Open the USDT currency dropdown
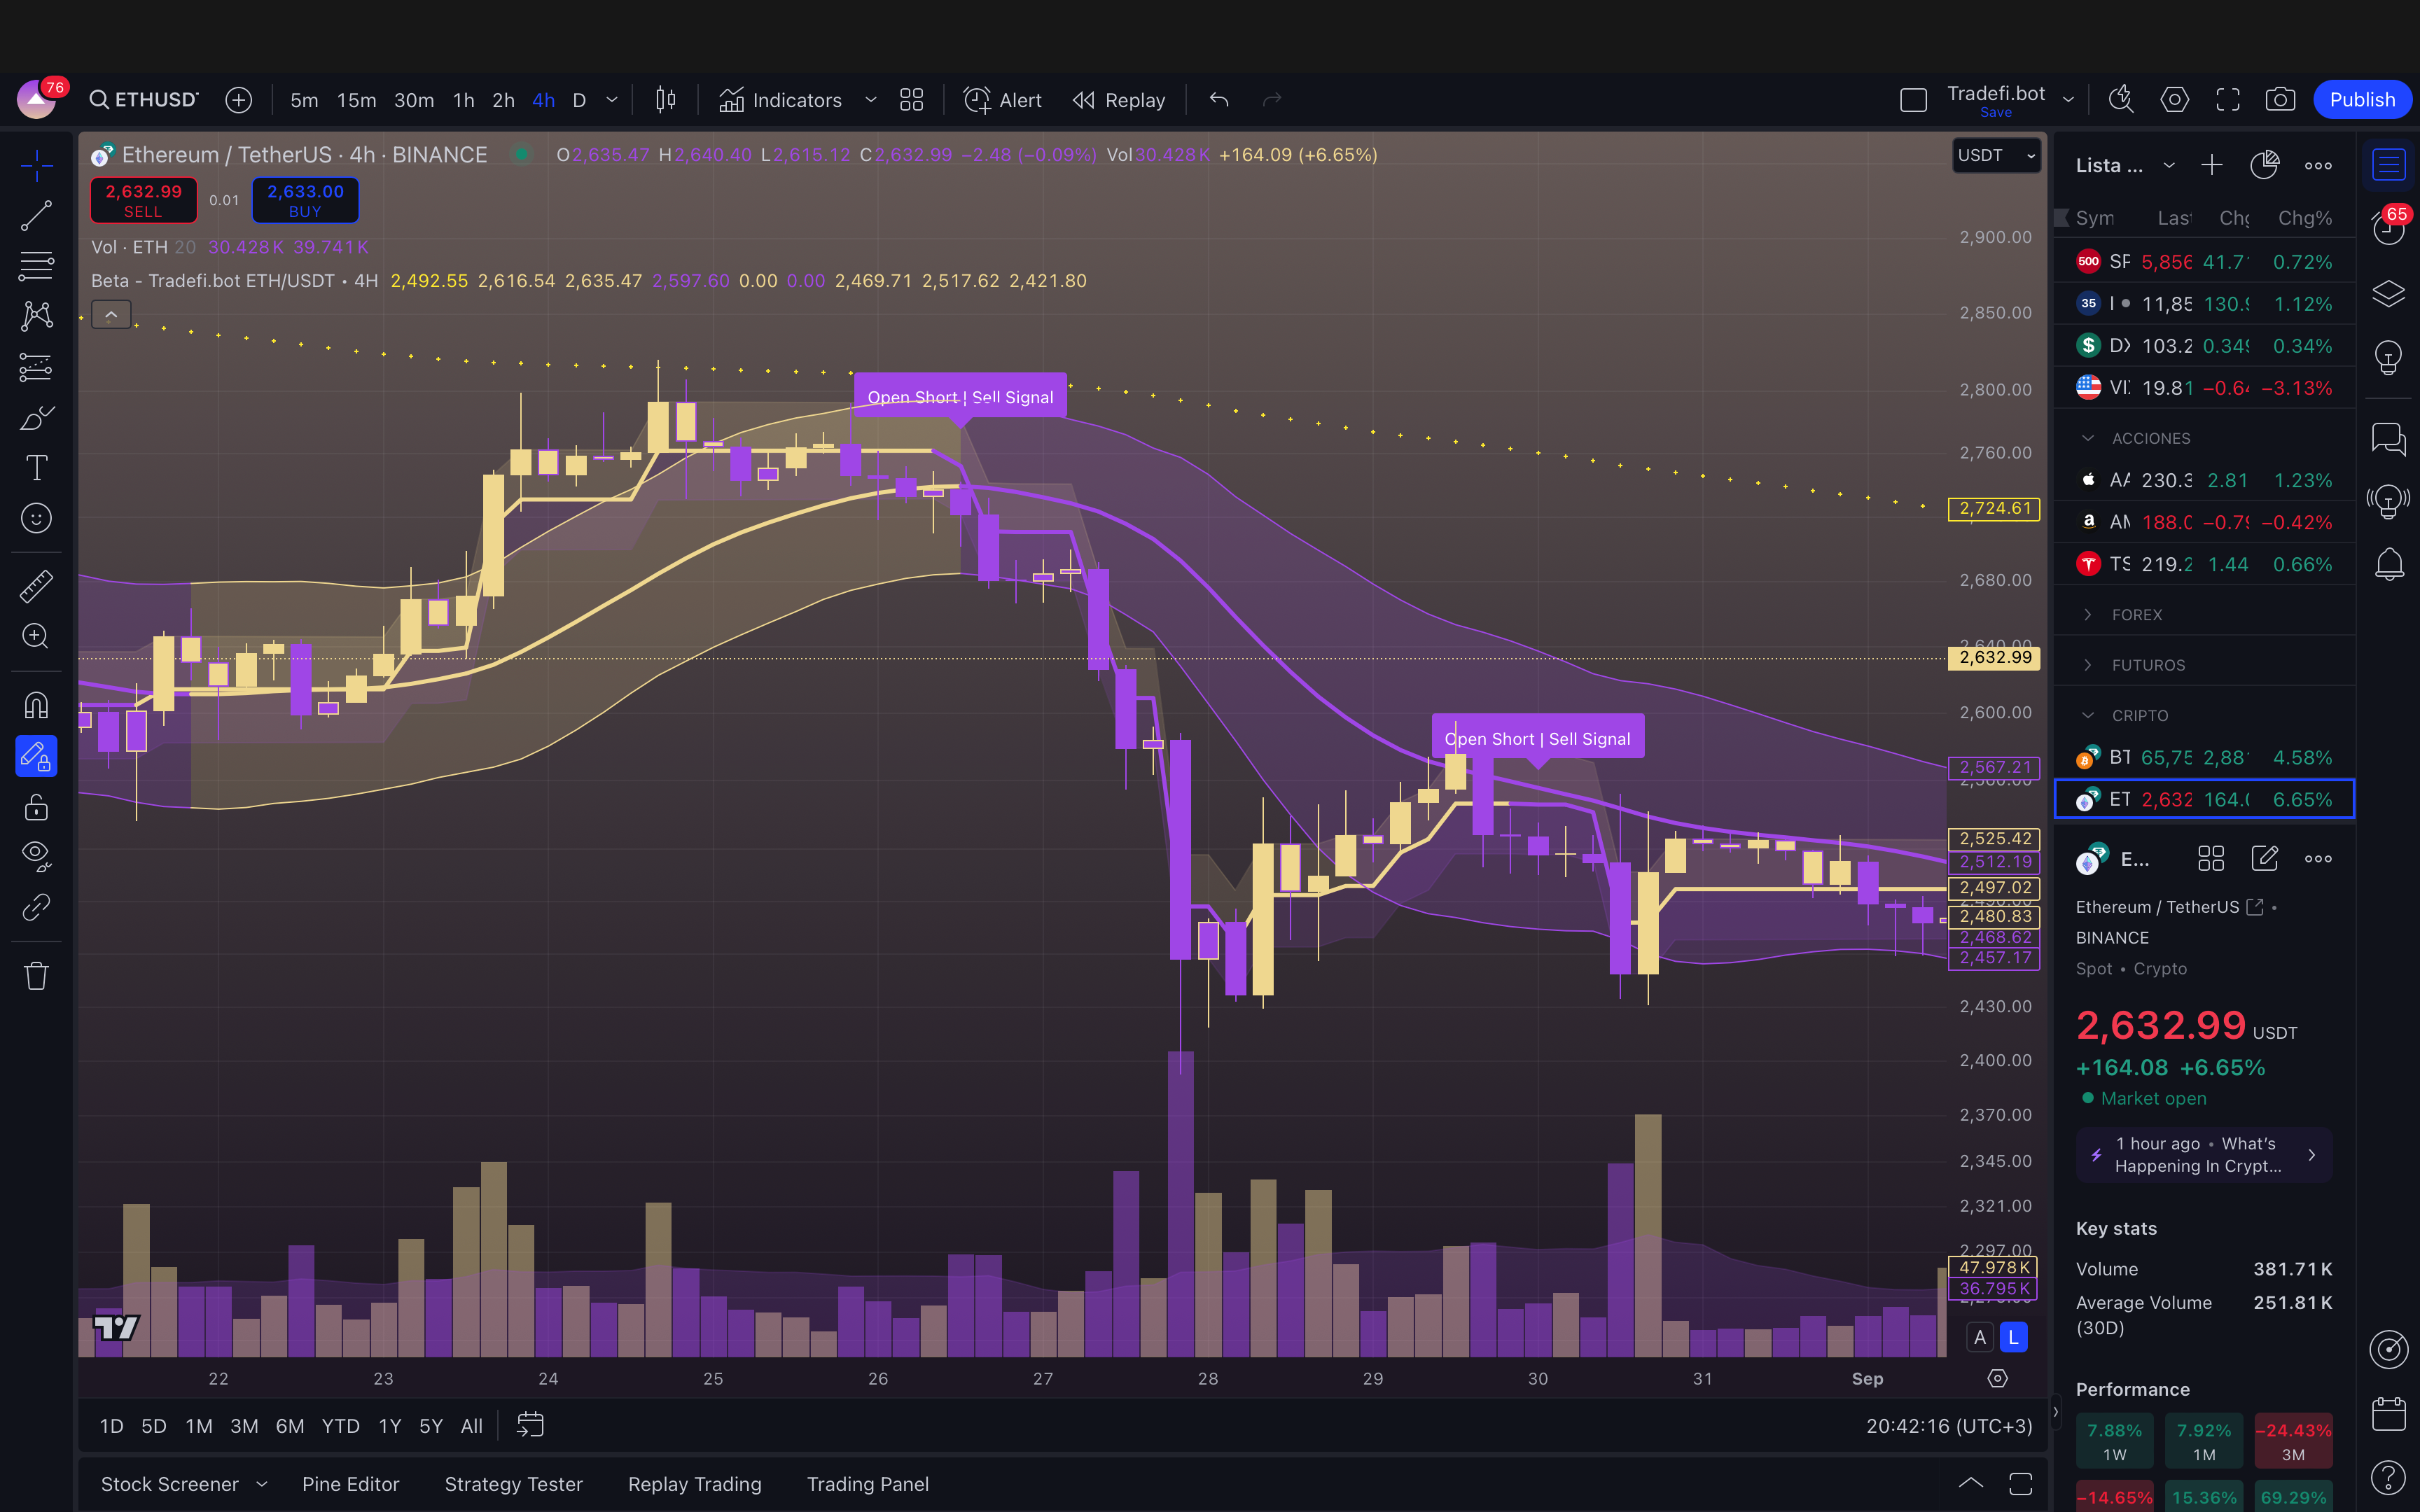The height and width of the screenshot is (1512, 2420). pyautogui.click(x=1995, y=155)
